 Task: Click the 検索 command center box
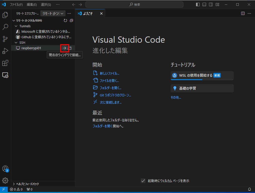134,4
